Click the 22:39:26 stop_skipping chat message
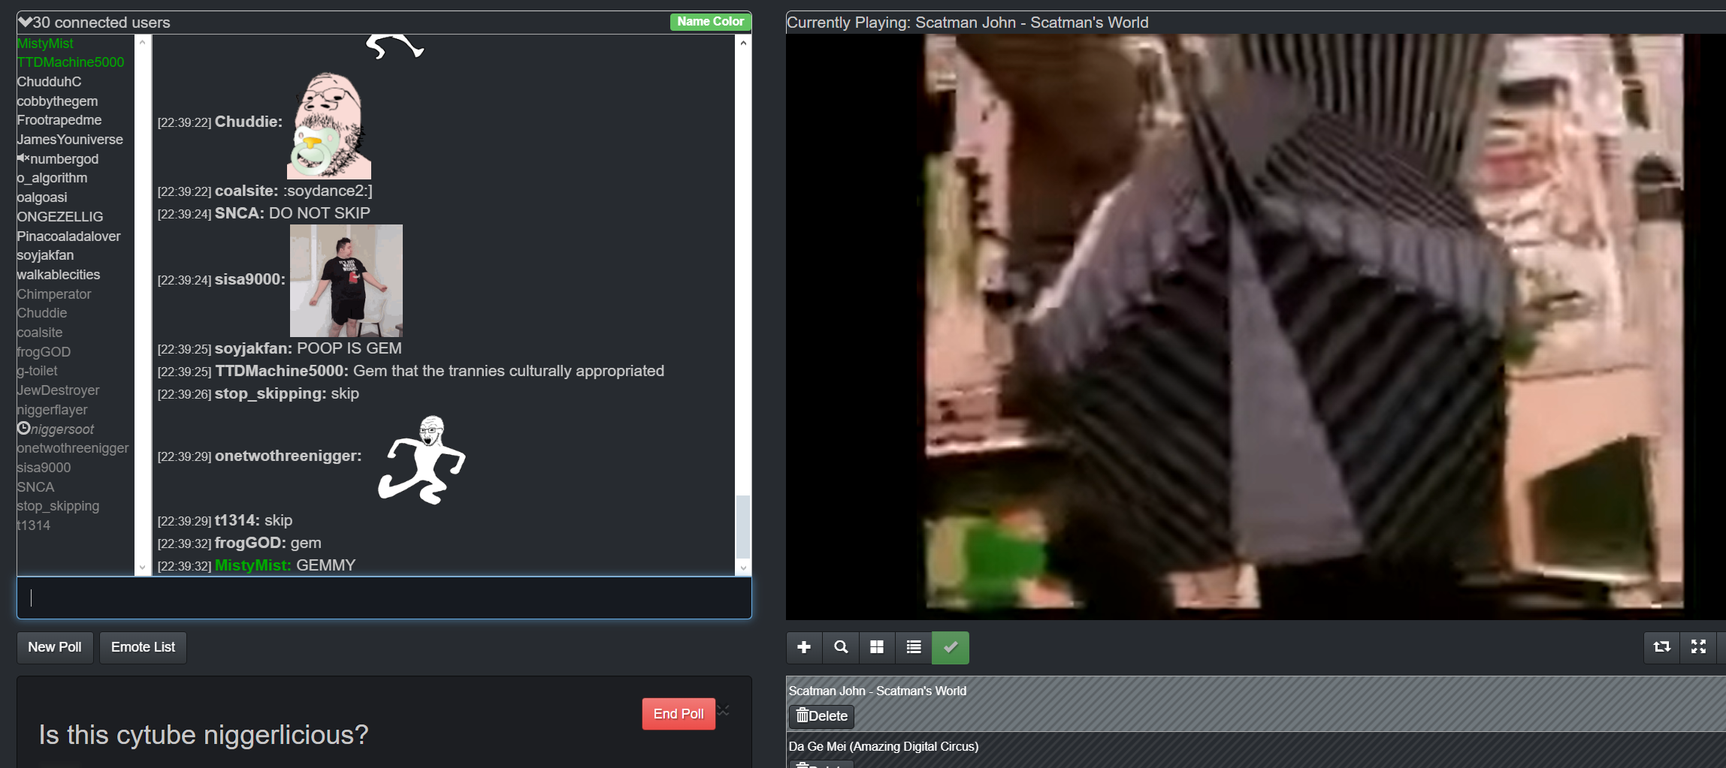 (x=258, y=393)
